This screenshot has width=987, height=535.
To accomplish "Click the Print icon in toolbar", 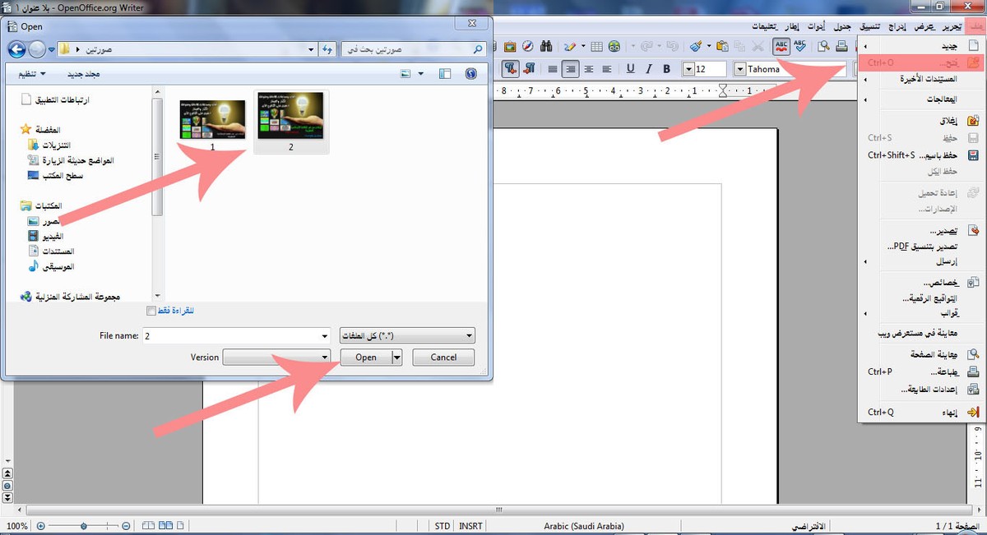I will coord(841,47).
